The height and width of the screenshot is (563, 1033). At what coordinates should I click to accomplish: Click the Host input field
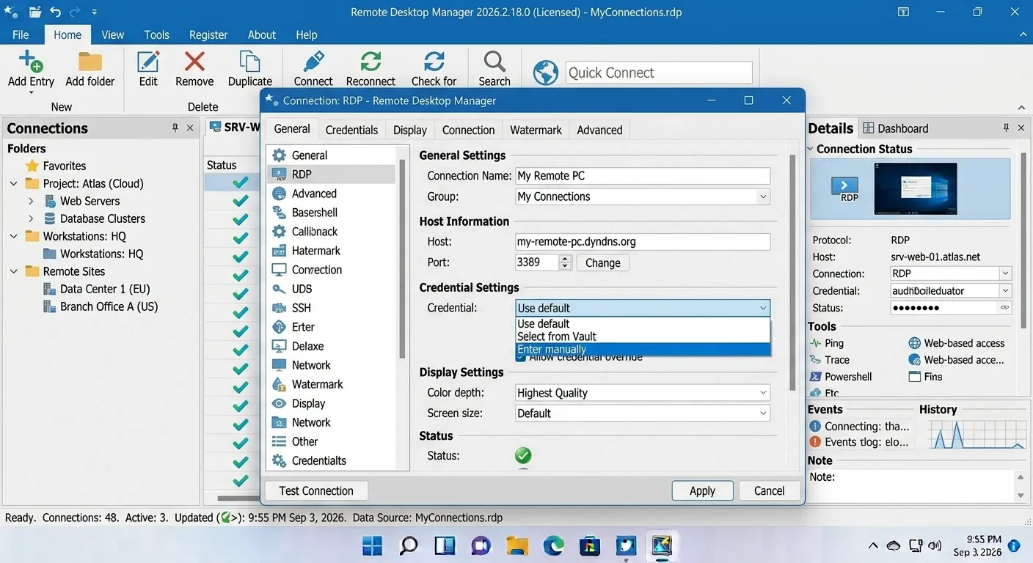pyautogui.click(x=643, y=242)
